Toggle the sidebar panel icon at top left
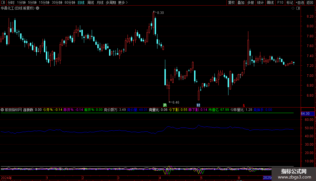Image resolution: width=316 pixels, height=181 pixels. [3, 3]
